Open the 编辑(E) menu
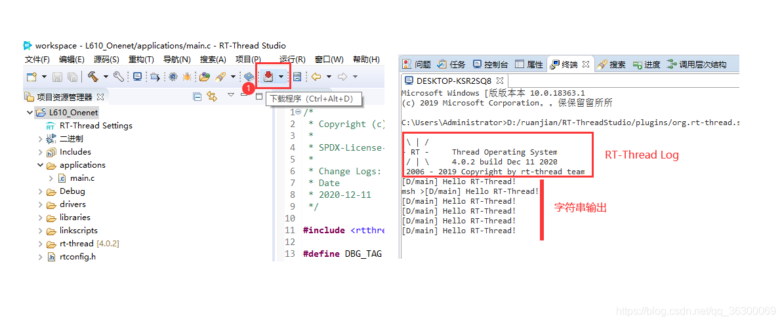Image resolution: width=782 pixels, height=323 pixels. [72, 59]
